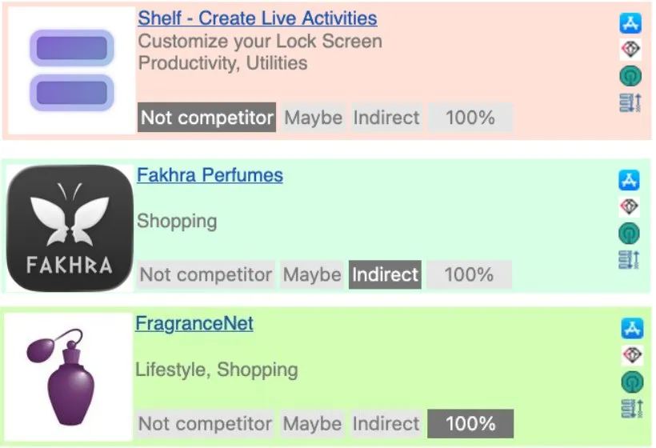
Task: Open the FragranceNet link
Action: (194, 323)
